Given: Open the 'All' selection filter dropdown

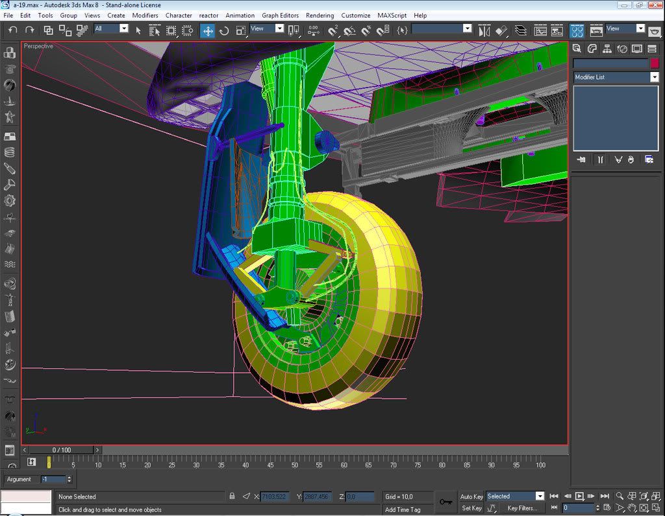Looking at the screenshot, I should (123, 29).
